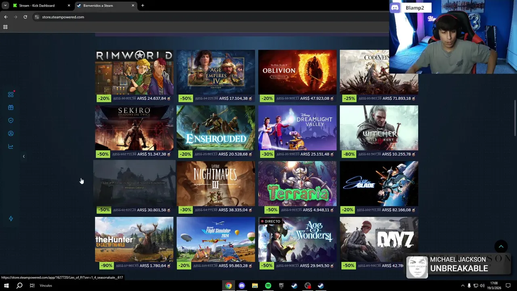Image resolution: width=517 pixels, height=291 pixels.
Task: Open the Age of Wonders 4 capsule
Action: coord(297,239)
